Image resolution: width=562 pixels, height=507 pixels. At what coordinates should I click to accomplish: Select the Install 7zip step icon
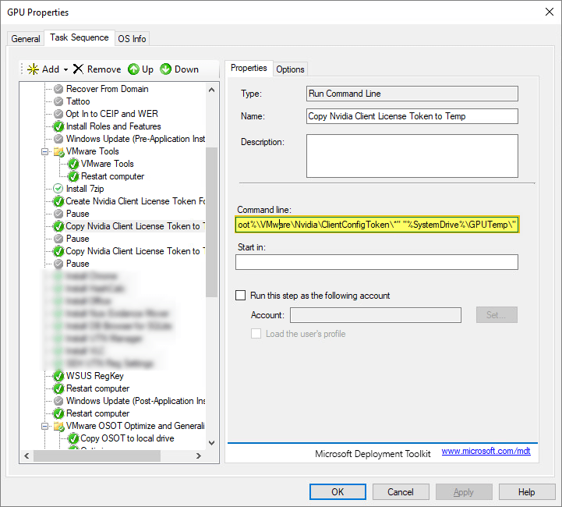[x=58, y=189]
